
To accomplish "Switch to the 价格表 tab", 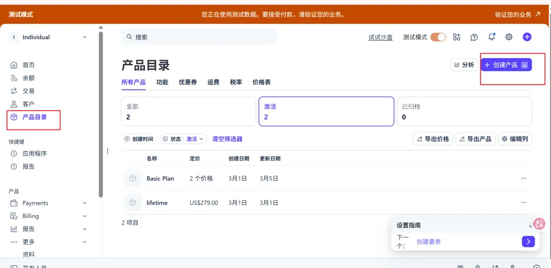I will click(x=261, y=82).
